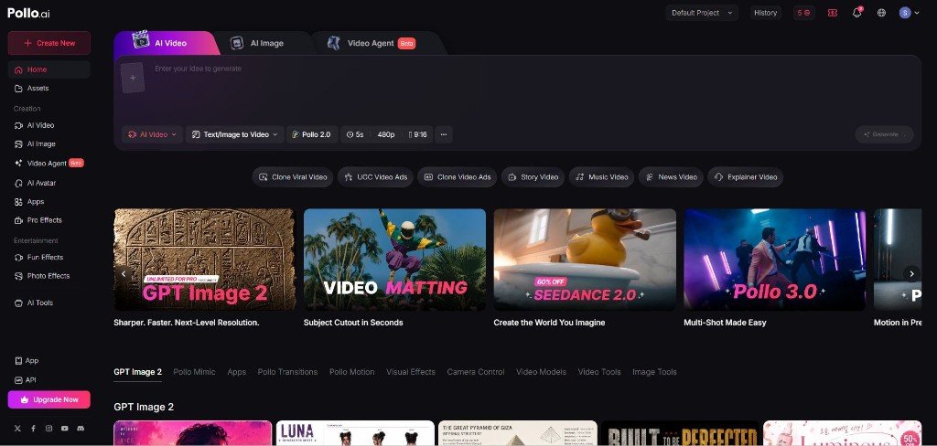Select the Video Models category tab
937x446 pixels.
[x=541, y=372]
